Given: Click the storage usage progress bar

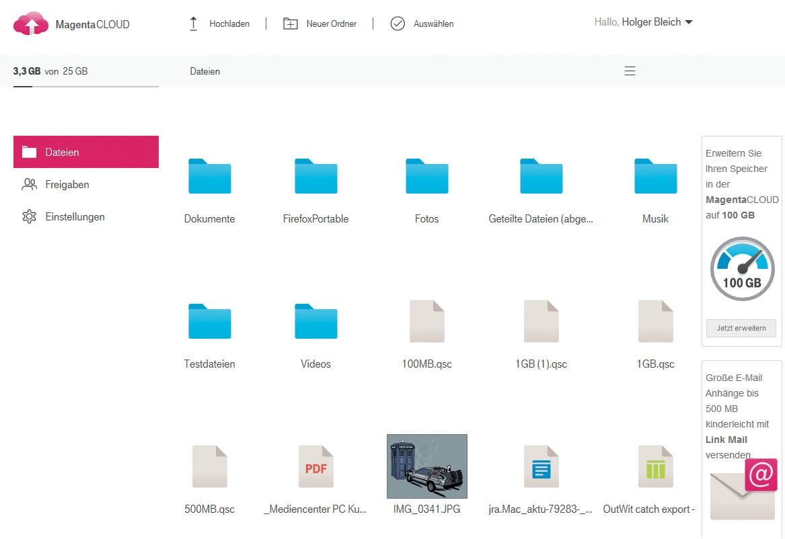Looking at the screenshot, I should pos(85,87).
